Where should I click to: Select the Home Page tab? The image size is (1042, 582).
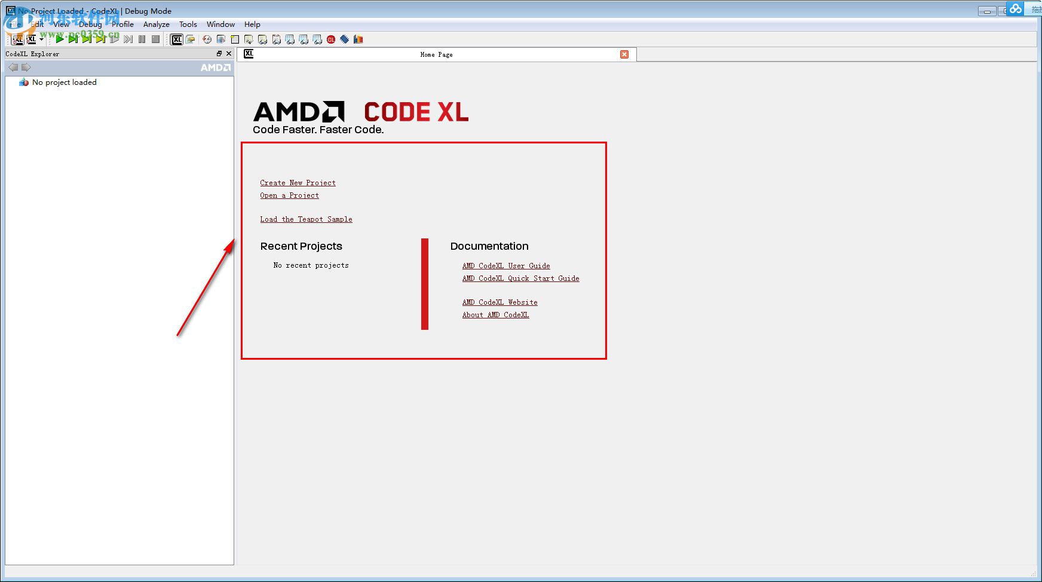pos(437,54)
